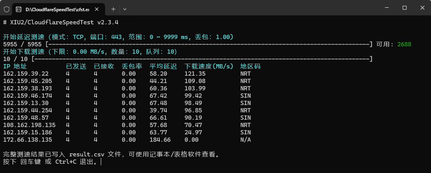Click the console icon on the cfst.exe tab
The image size is (431, 173).
pyautogui.click(x=18, y=8)
